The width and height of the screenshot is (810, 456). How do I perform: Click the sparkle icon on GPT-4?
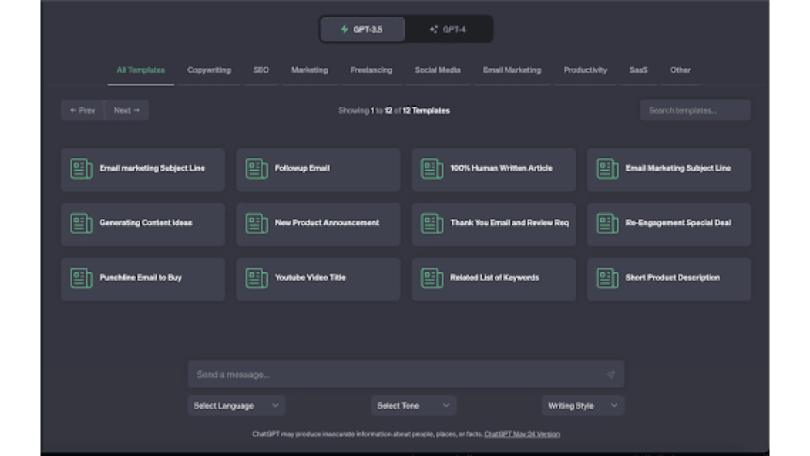[434, 29]
